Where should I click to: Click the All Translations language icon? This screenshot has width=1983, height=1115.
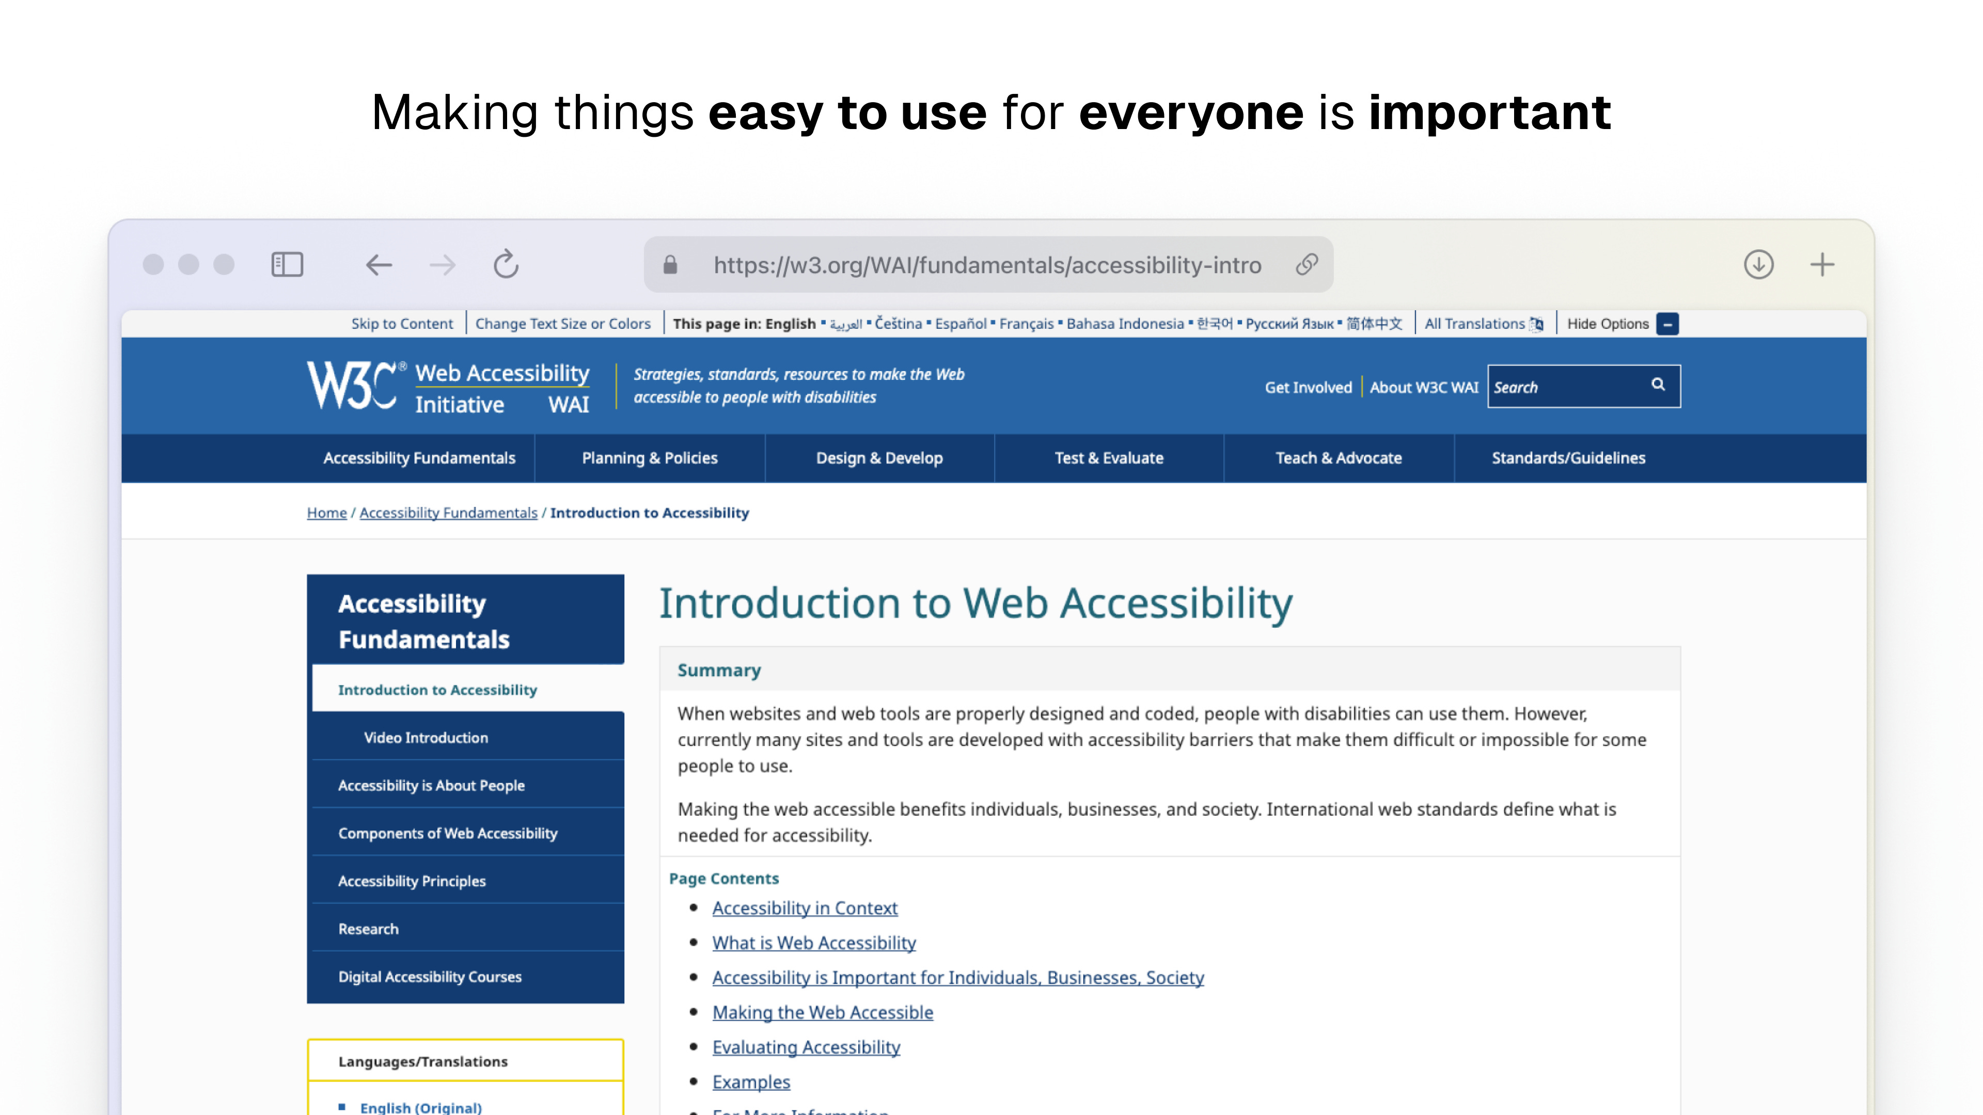point(1536,324)
